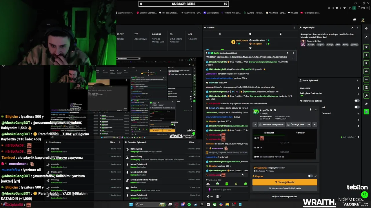Click the hourglass icon in Sohbet panel
The height and width of the screenshot is (208, 371).
pyautogui.click(x=281, y=34)
